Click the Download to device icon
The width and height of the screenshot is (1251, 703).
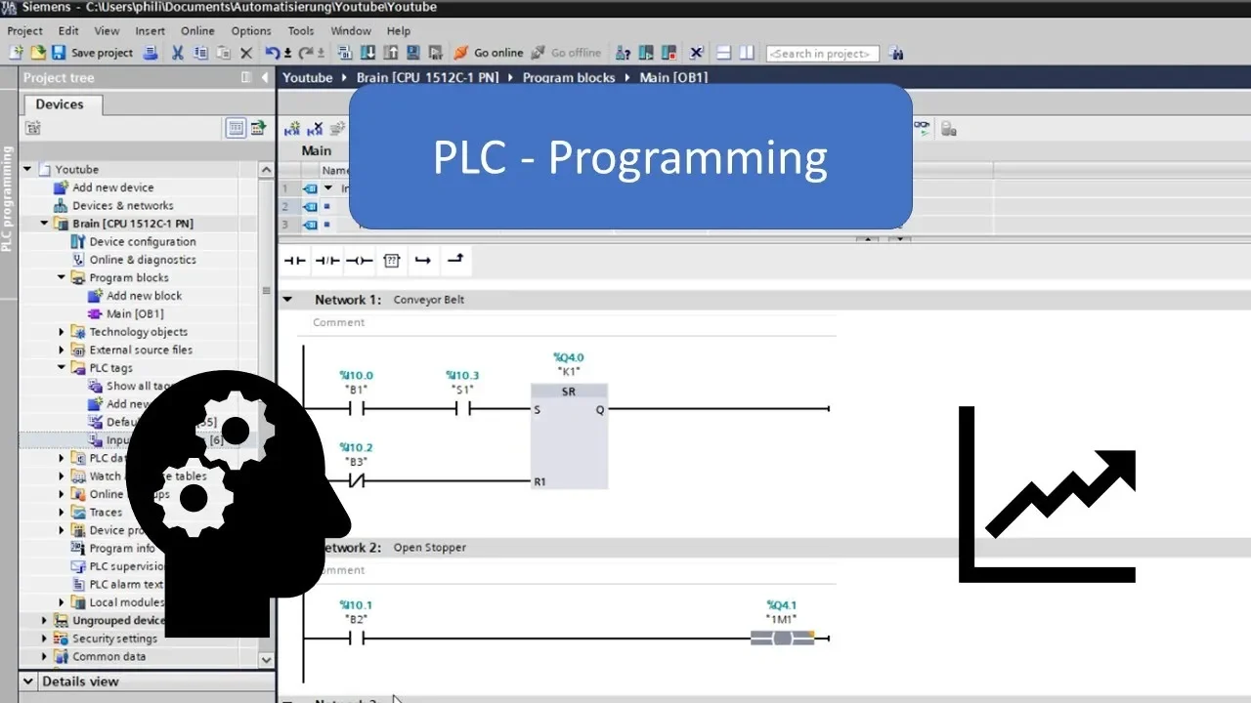click(x=367, y=53)
